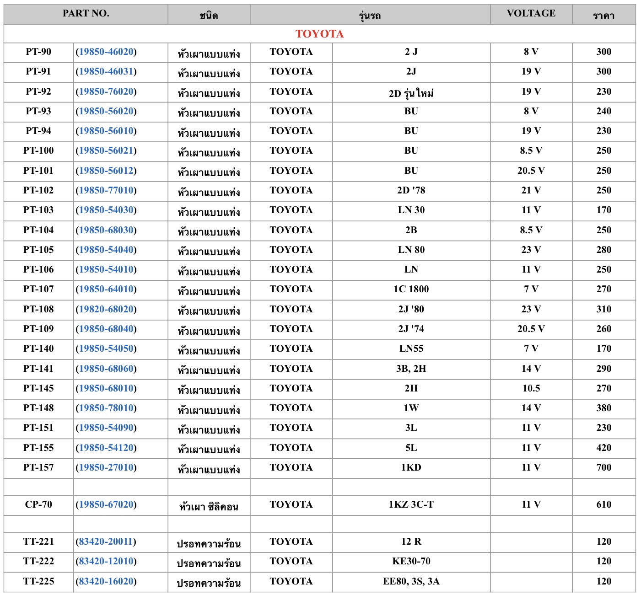
Task: Click the ราคา column header
Action: [x=604, y=14]
